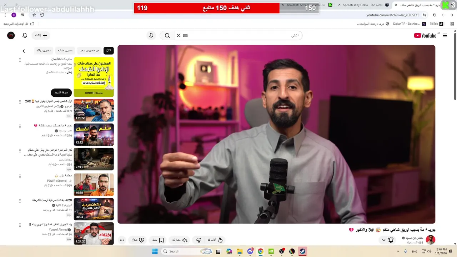The height and width of the screenshot is (257, 457).
Task: Click the video player to pause
Action: (x=276, y=134)
